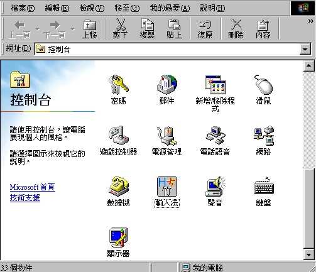Open 新增/移除程式 Add/Remove Programs icon

coord(215,93)
